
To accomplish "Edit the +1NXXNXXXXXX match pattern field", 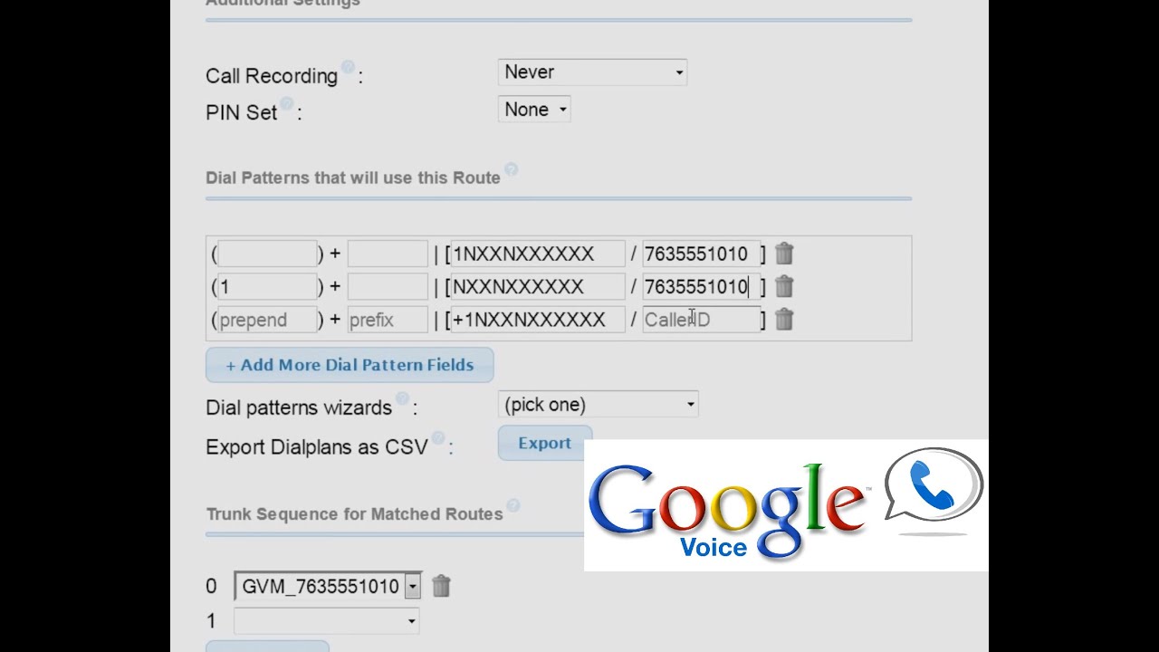I will 538,320.
